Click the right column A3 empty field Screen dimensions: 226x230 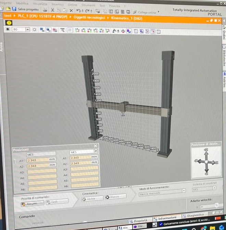[85, 169]
